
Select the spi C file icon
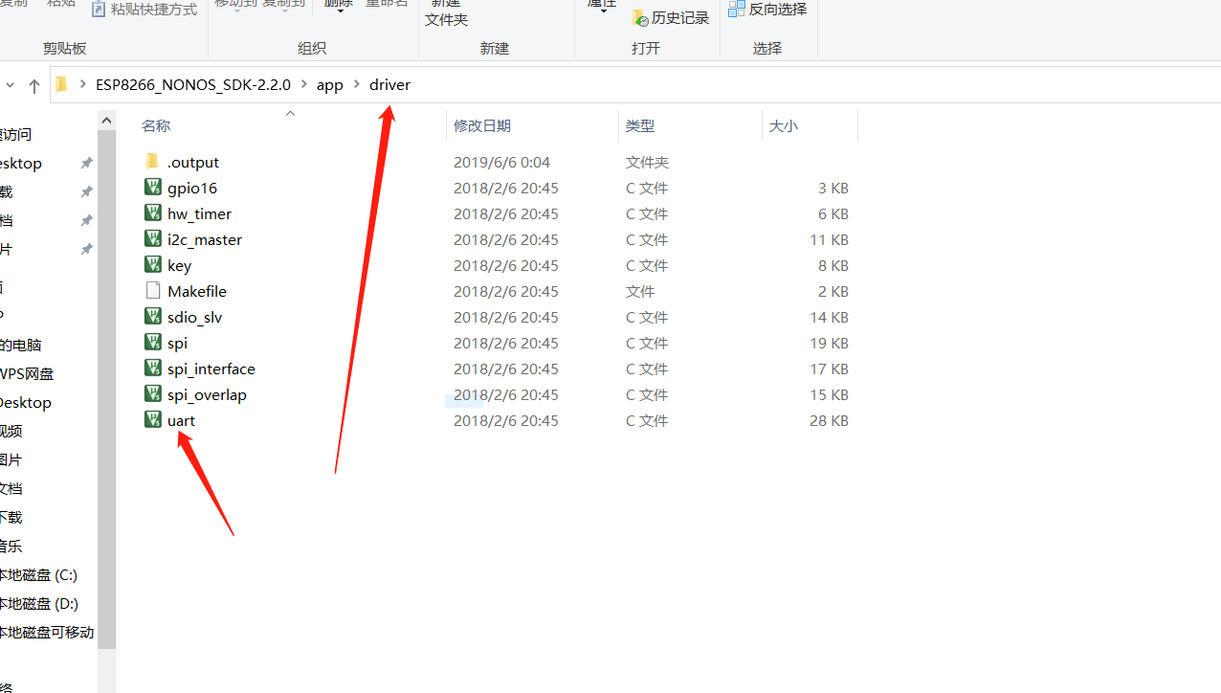pos(152,342)
